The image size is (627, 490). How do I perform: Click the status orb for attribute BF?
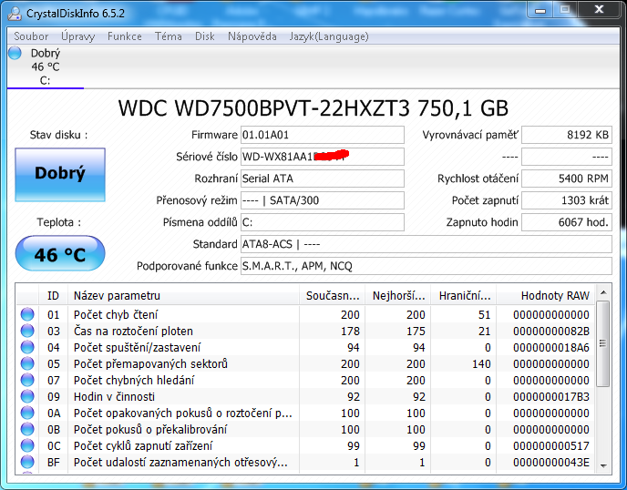click(27, 462)
